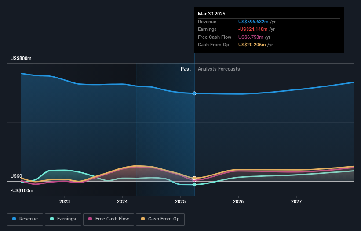361x231 pixels.
Task: Click the Mar 30 2025 tooltip date
Action: point(211,14)
